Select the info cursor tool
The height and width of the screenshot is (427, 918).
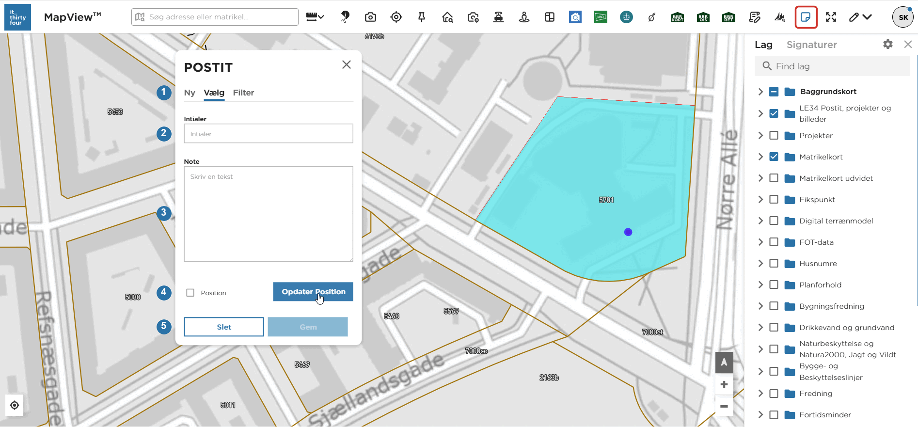pyautogui.click(x=345, y=17)
